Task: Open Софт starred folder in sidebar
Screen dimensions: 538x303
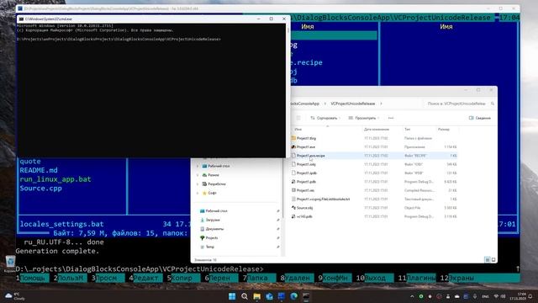Action: tap(212, 193)
